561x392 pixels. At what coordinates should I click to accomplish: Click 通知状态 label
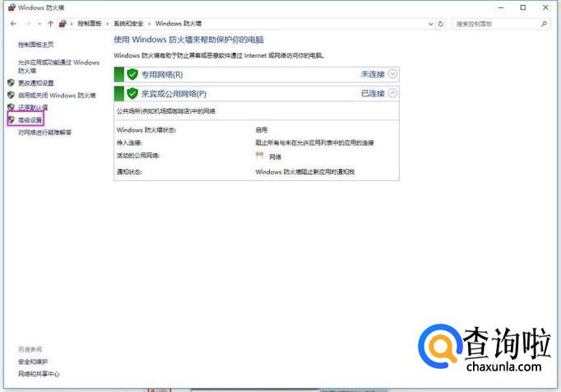129,172
